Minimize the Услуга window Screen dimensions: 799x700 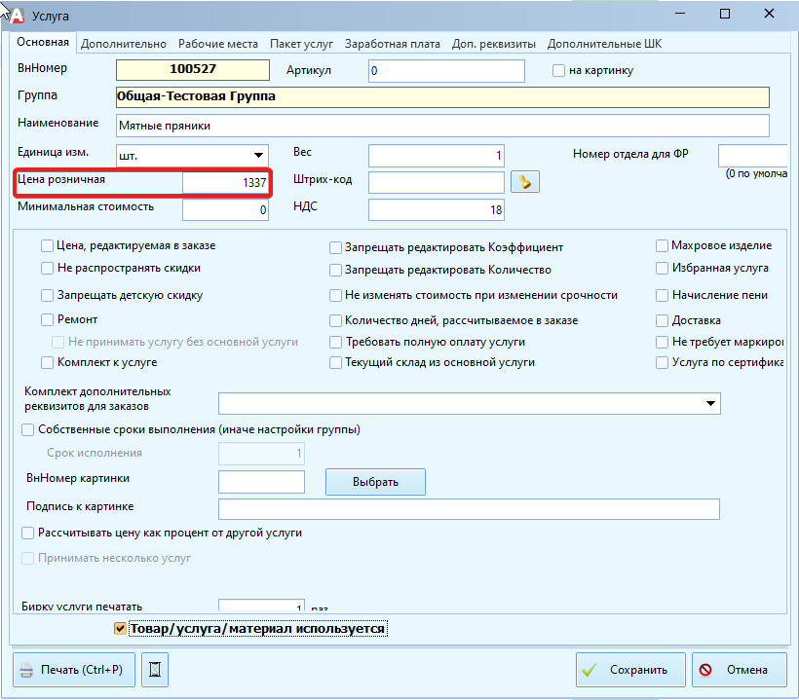(680, 14)
